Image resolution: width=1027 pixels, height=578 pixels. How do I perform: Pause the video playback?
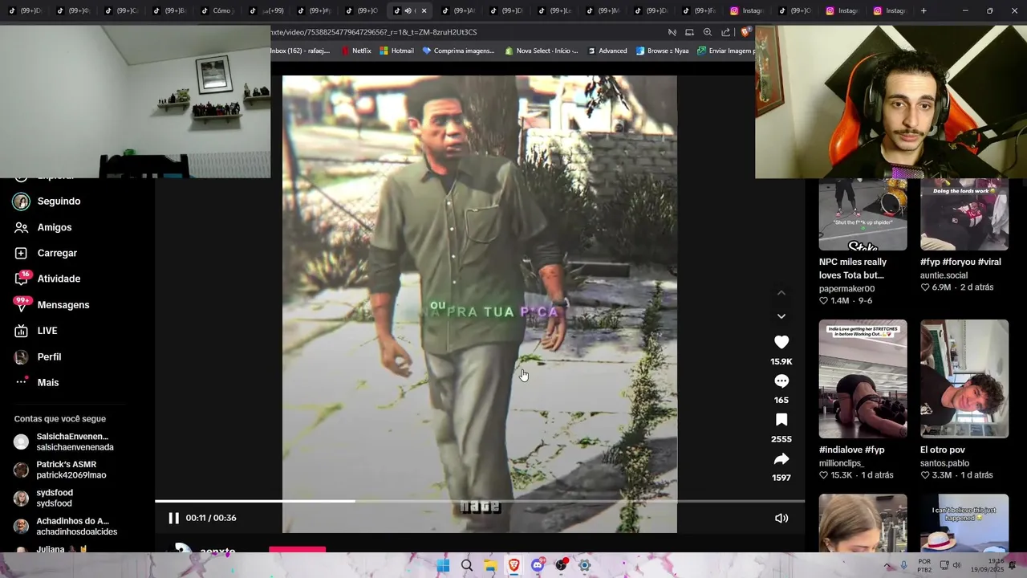173,518
